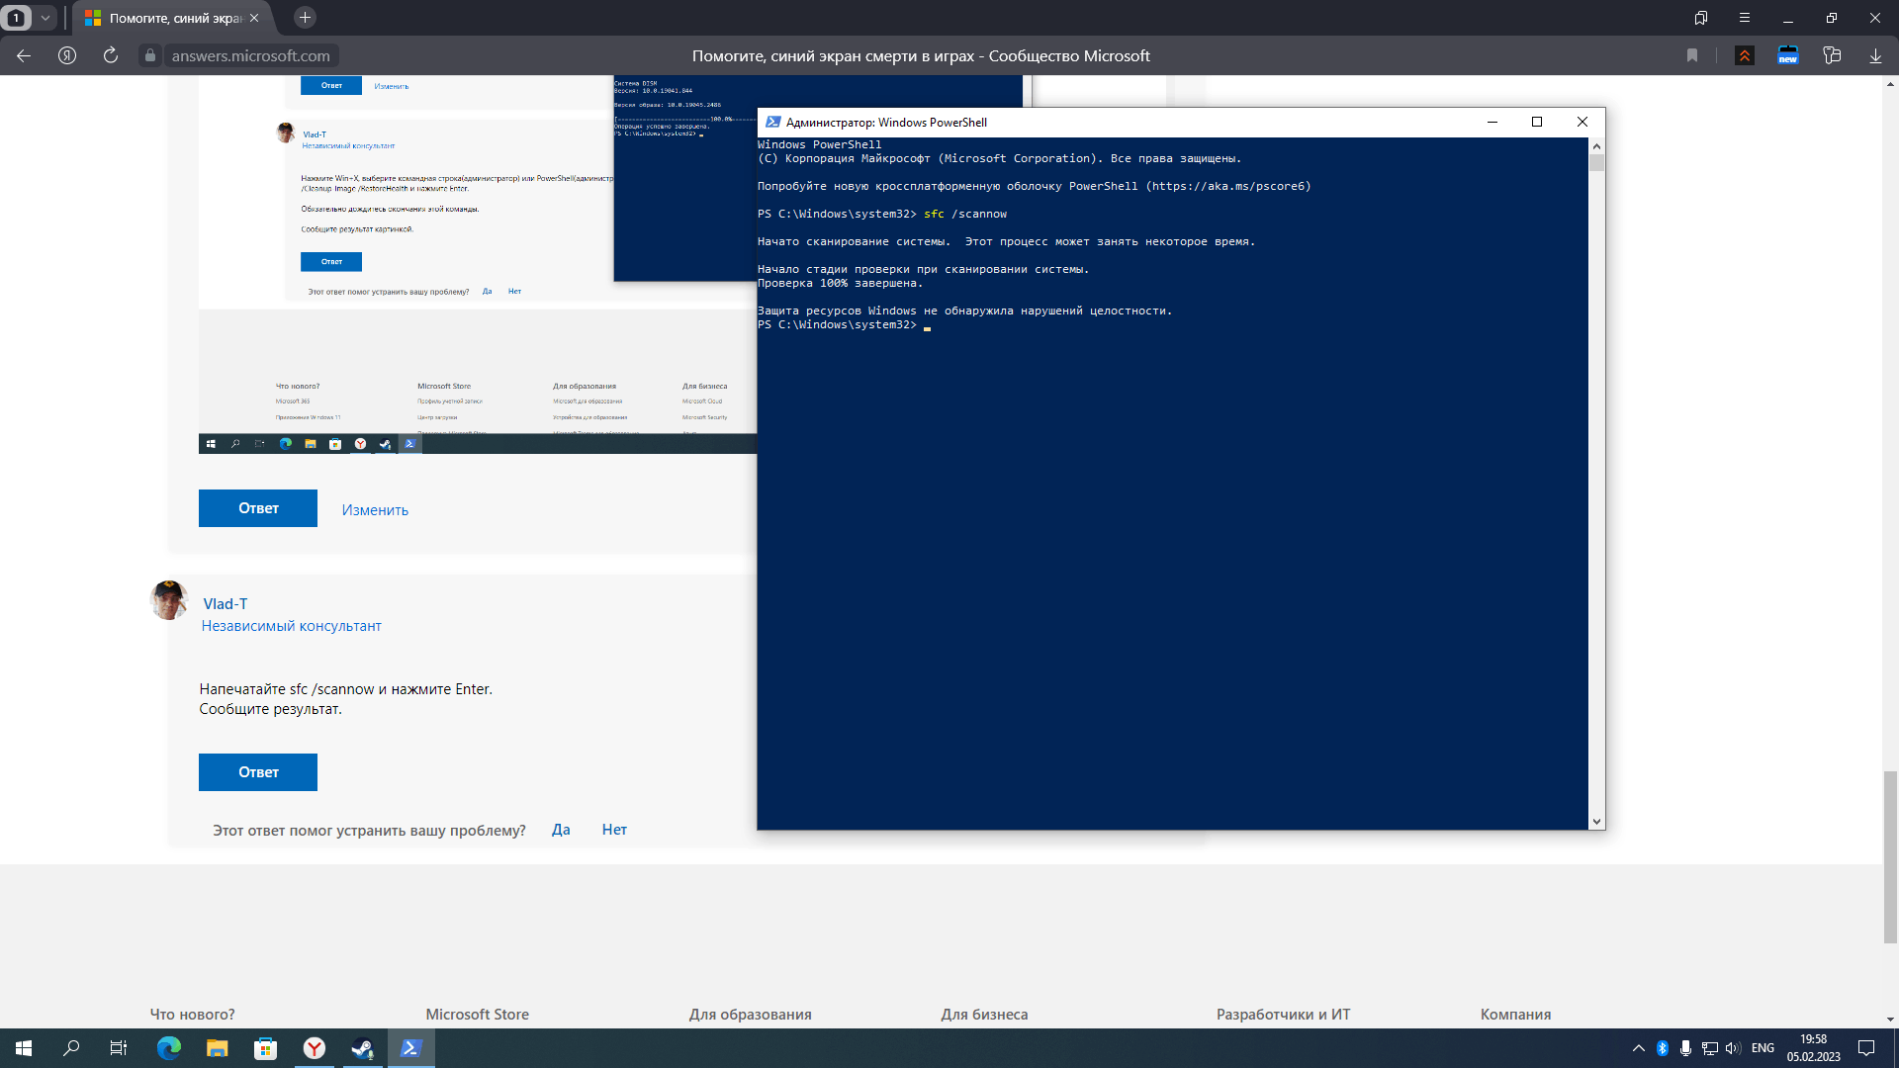This screenshot has width=1899, height=1068.
Task: Close the current browser tab
Action: coord(254,18)
